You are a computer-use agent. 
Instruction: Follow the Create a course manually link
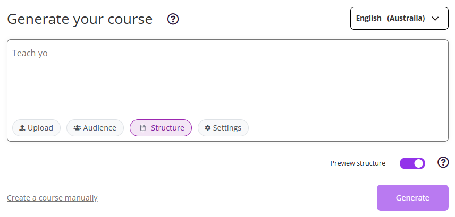pos(52,198)
